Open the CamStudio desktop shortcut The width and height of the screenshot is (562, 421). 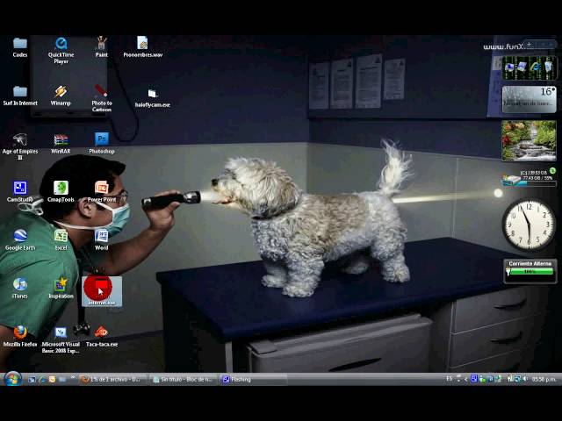tap(20, 192)
